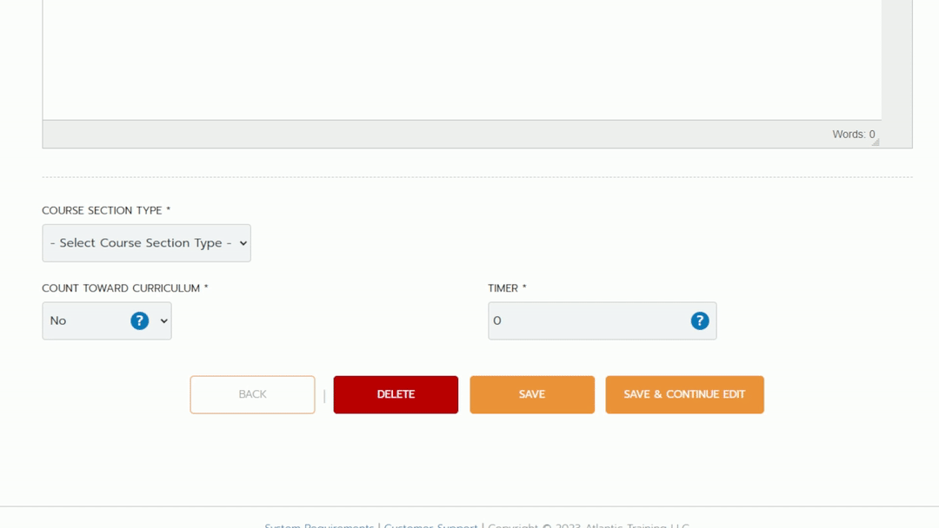Click the Words: 0 counter
The height and width of the screenshot is (528, 939).
(x=854, y=134)
